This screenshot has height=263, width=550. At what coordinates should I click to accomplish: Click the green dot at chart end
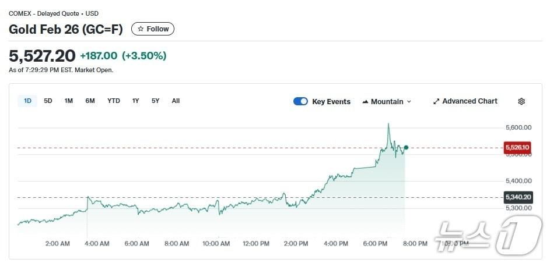click(x=406, y=147)
